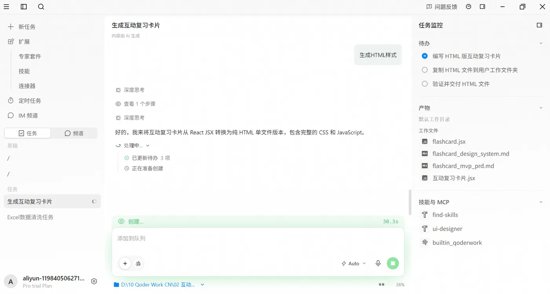The image size is (550, 294).
Task: Open the IM 频道 entry
Action: point(23,116)
